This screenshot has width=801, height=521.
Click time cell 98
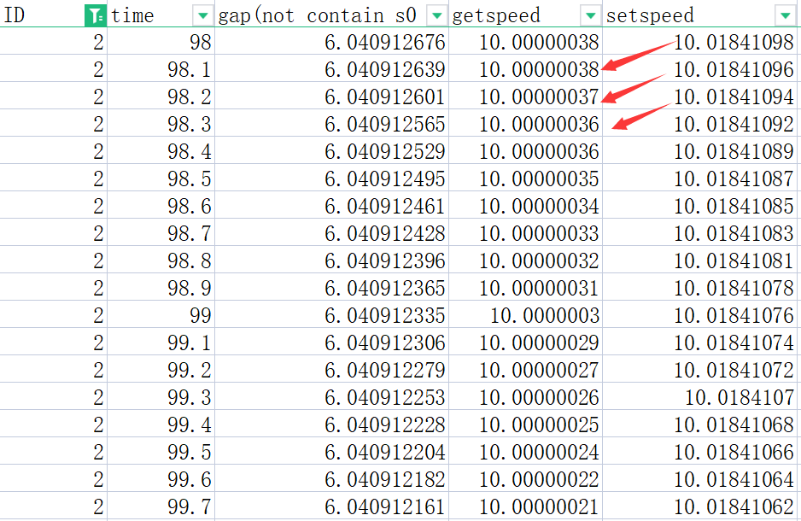click(x=161, y=41)
